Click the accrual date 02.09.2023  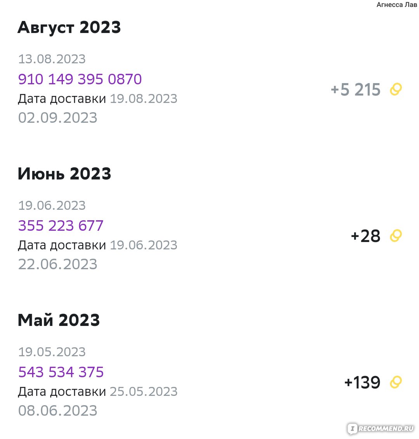click(x=57, y=118)
